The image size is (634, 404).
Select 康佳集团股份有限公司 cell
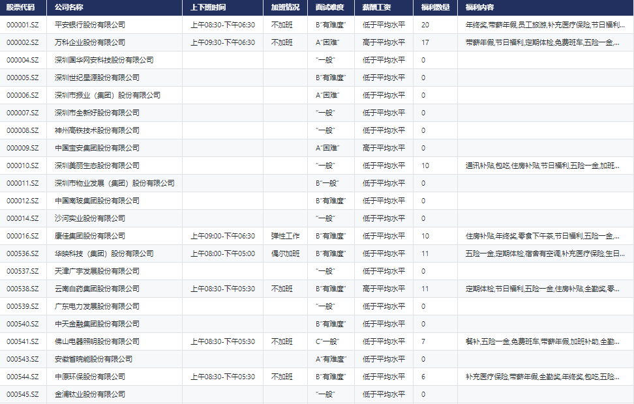[90, 236]
